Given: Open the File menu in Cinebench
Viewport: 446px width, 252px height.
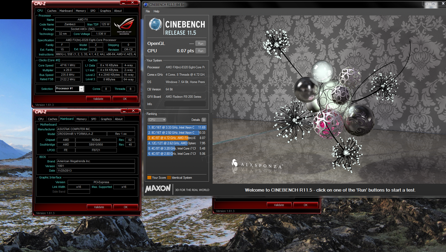Looking at the screenshot, I should click(x=148, y=11).
